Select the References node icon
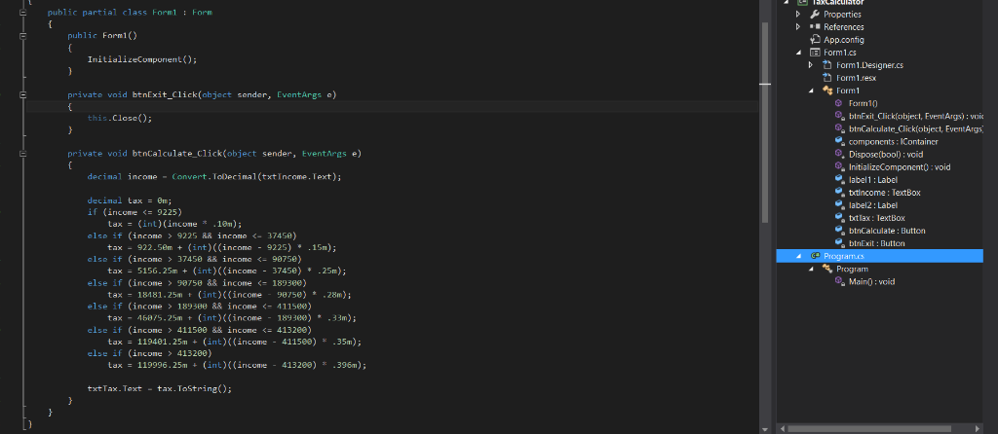Screen dimensions: 998x434 point(815,26)
